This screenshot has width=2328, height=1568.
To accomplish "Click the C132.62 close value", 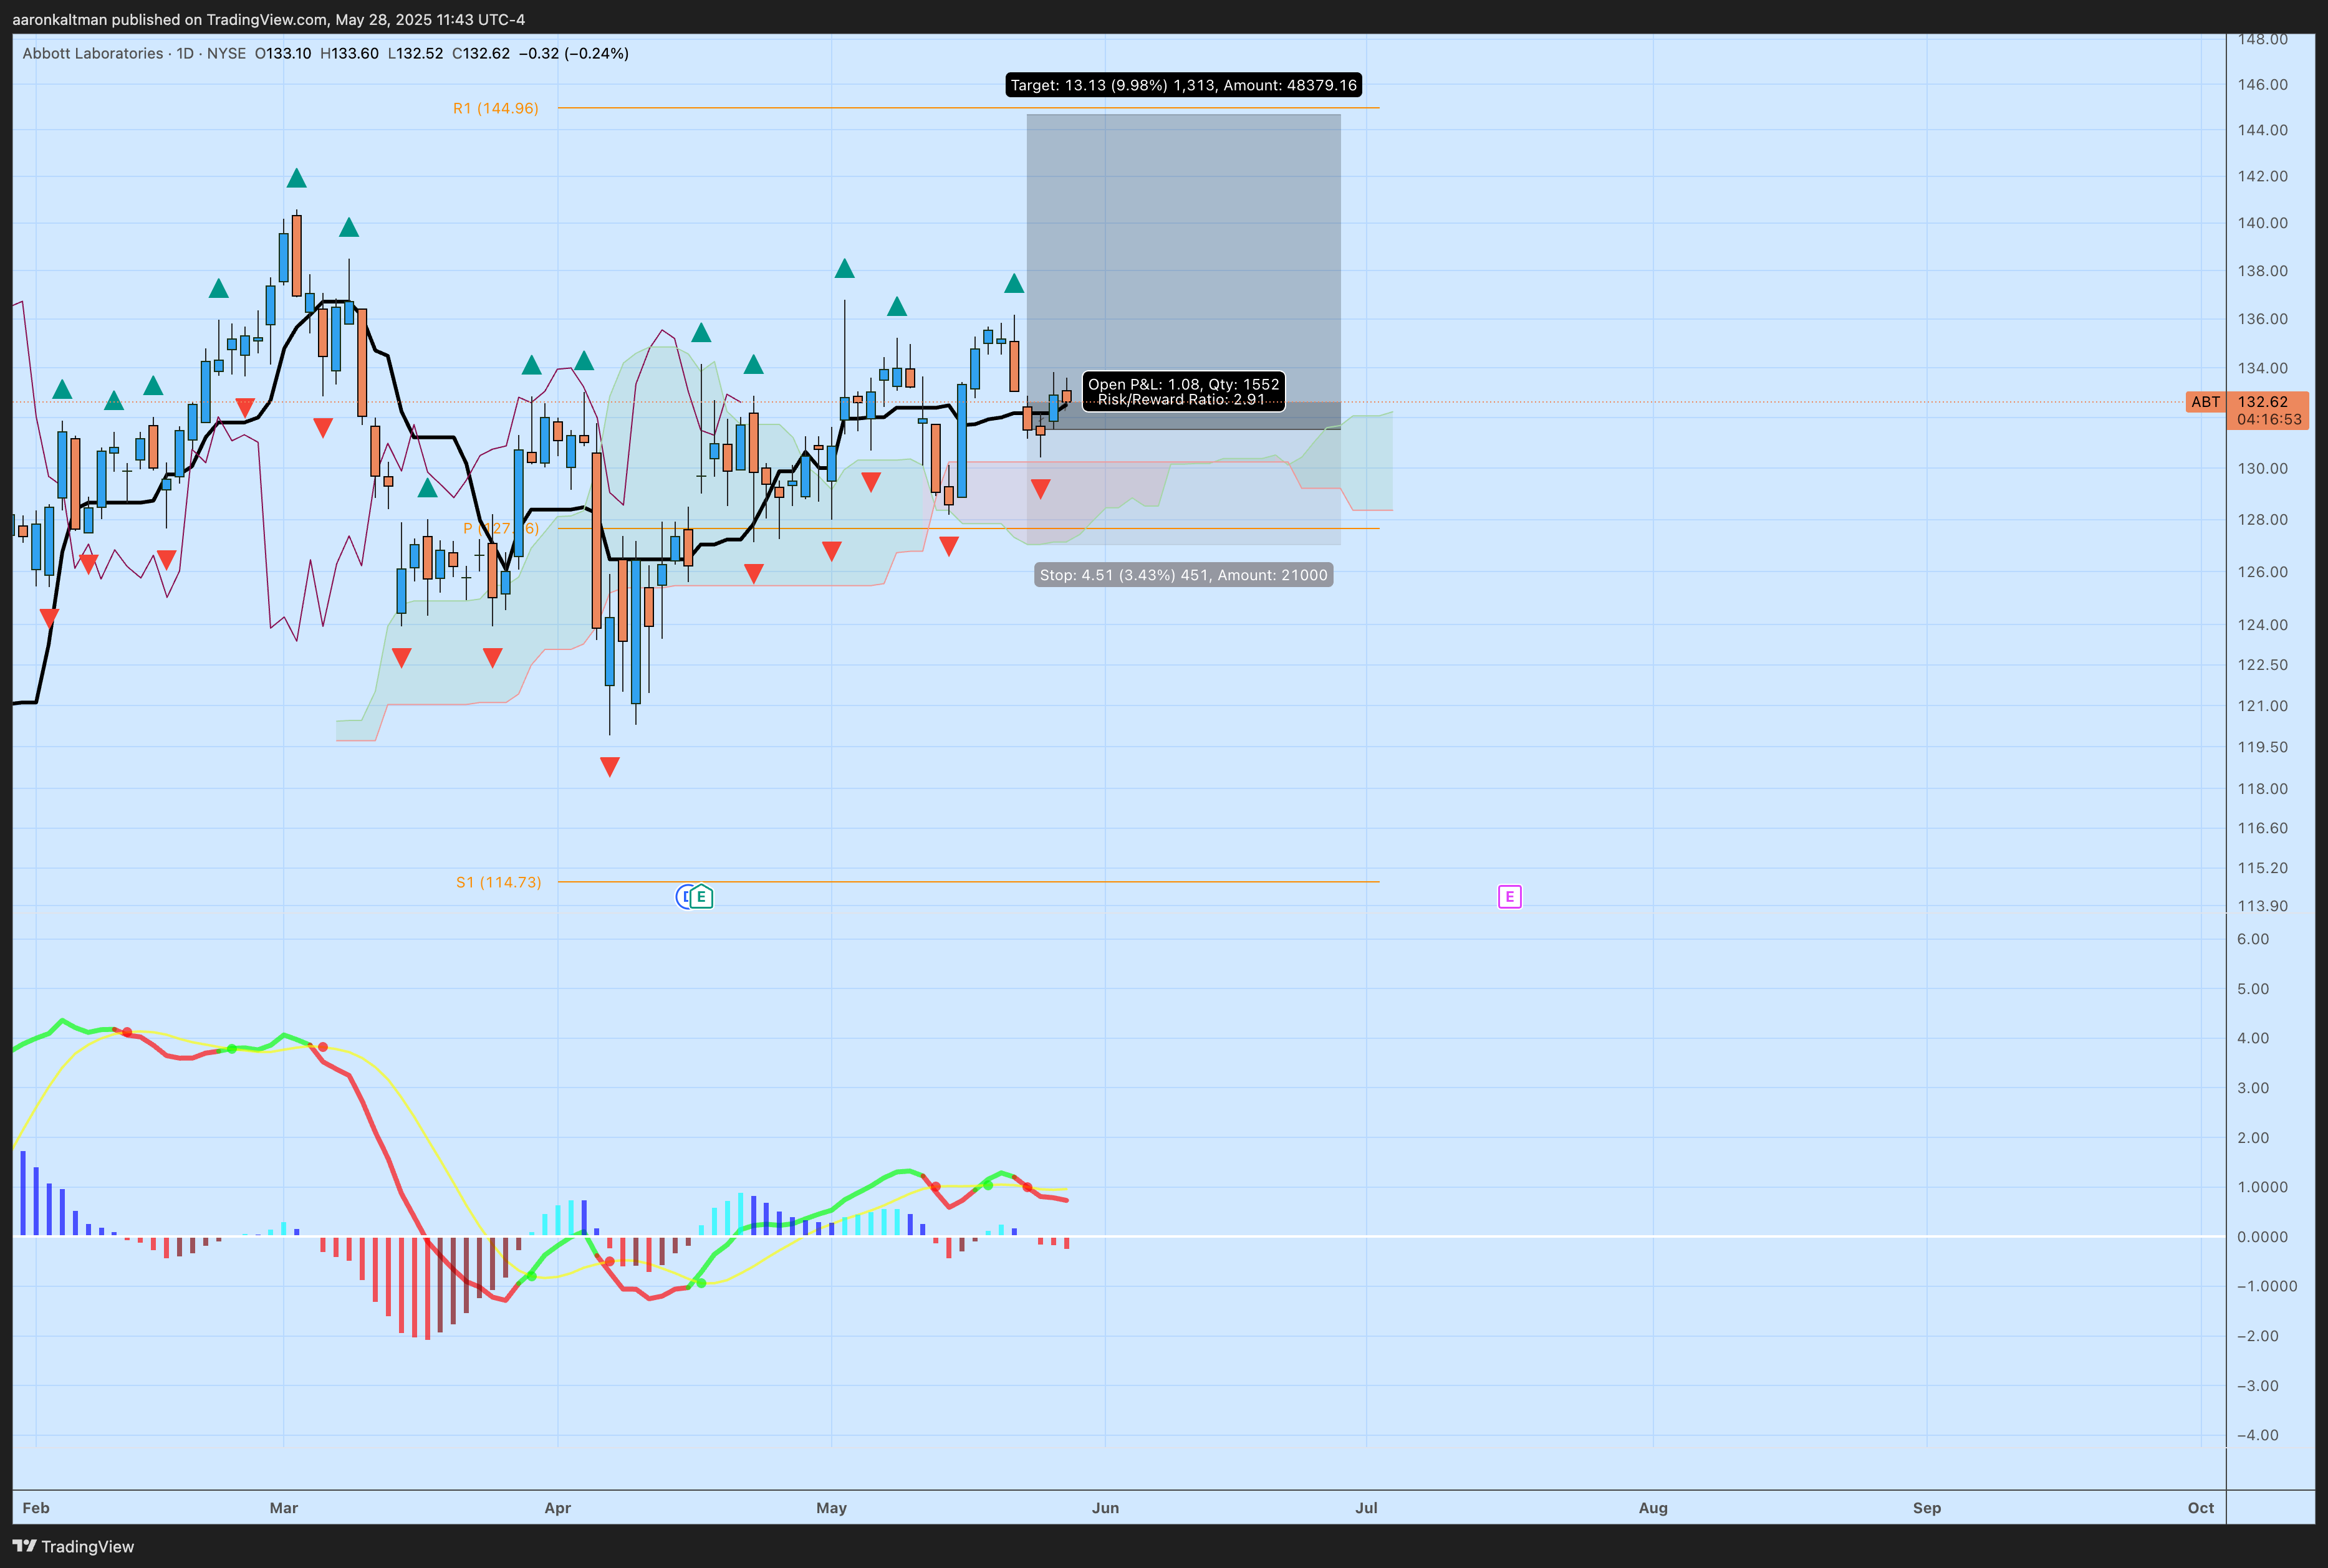I will click(481, 53).
